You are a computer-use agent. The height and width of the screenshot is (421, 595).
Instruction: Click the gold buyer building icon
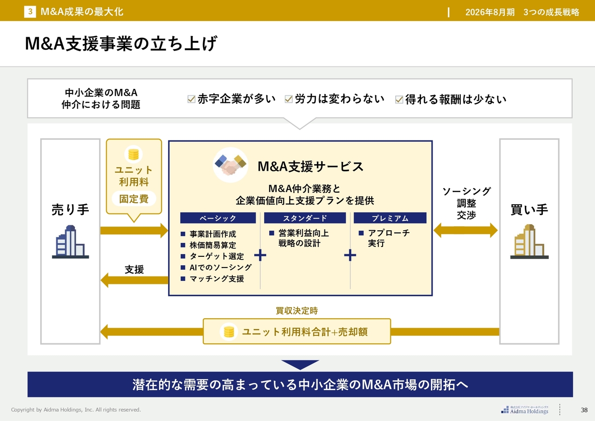(529, 242)
